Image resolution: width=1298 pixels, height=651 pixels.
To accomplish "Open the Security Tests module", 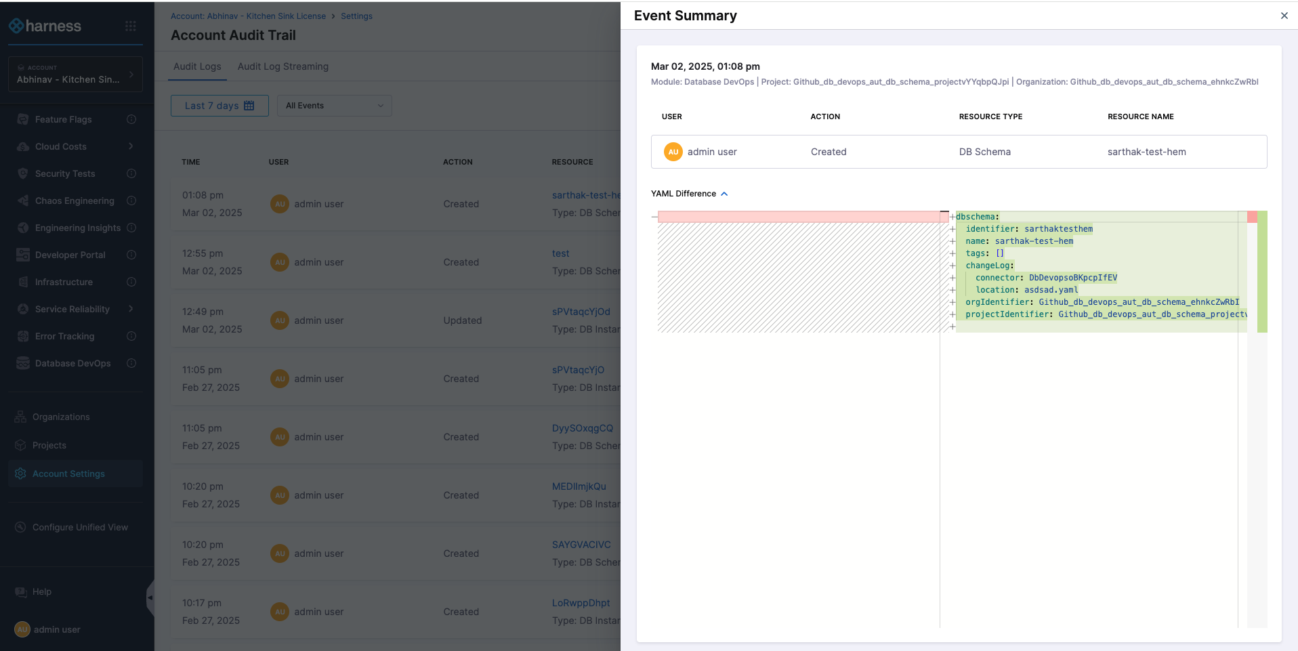I will tap(64, 173).
